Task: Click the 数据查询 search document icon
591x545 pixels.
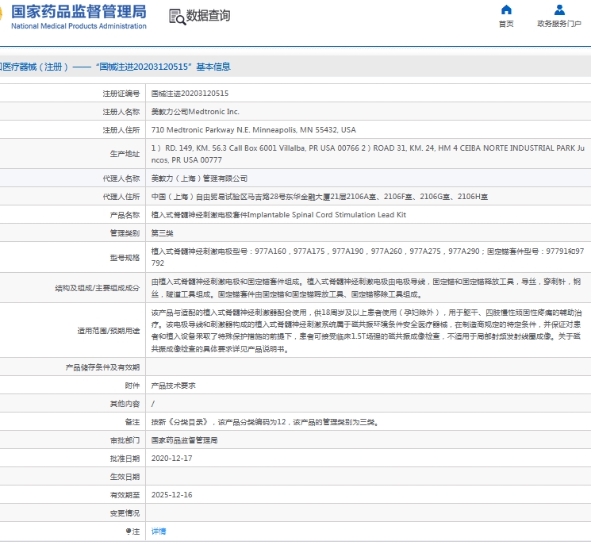Action: 177,17
